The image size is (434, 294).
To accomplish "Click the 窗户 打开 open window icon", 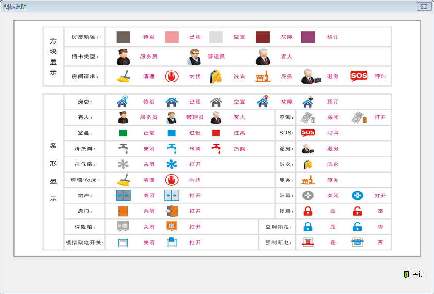I will click(x=171, y=196).
